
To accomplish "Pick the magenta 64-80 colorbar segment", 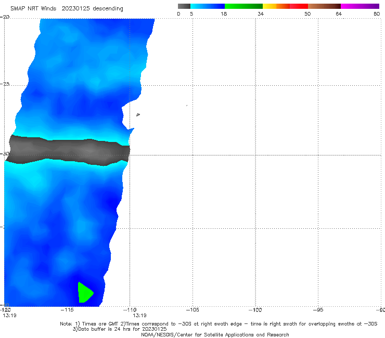I will pyautogui.click(x=360, y=6).
